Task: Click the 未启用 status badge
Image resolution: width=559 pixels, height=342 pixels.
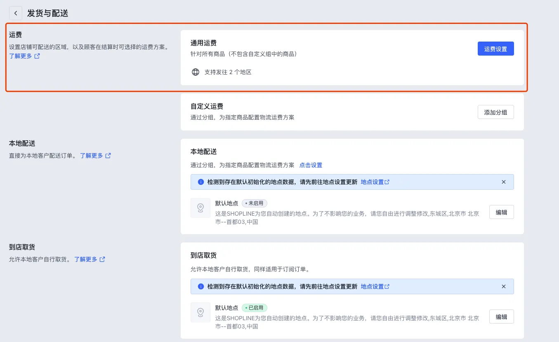Action: pyautogui.click(x=255, y=203)
